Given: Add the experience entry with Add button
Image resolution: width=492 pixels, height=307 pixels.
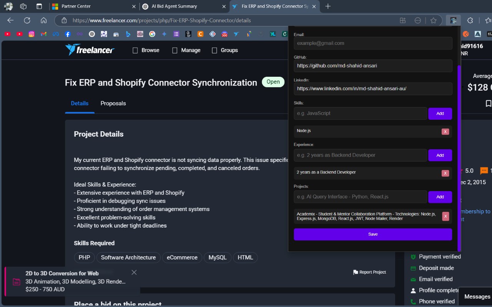Looking at the screenshot, I should pos(440,155).
